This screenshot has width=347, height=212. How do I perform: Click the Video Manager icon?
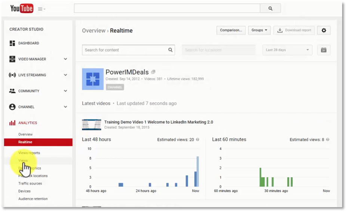(12, 59)
